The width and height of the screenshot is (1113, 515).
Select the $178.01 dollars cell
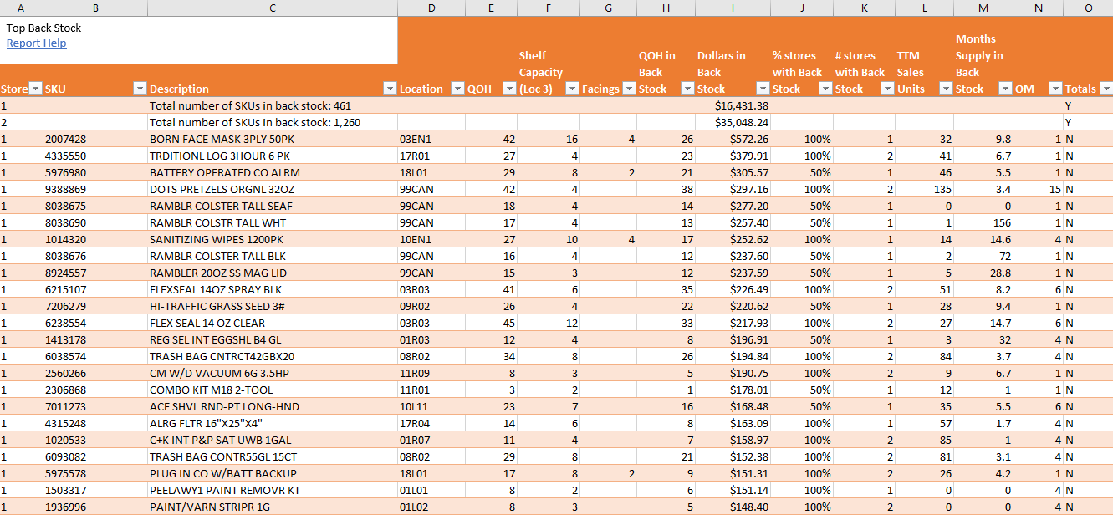pos(733,390)
